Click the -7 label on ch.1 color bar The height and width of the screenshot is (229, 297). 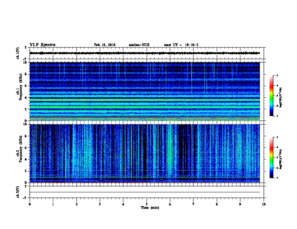coord(277,116)
